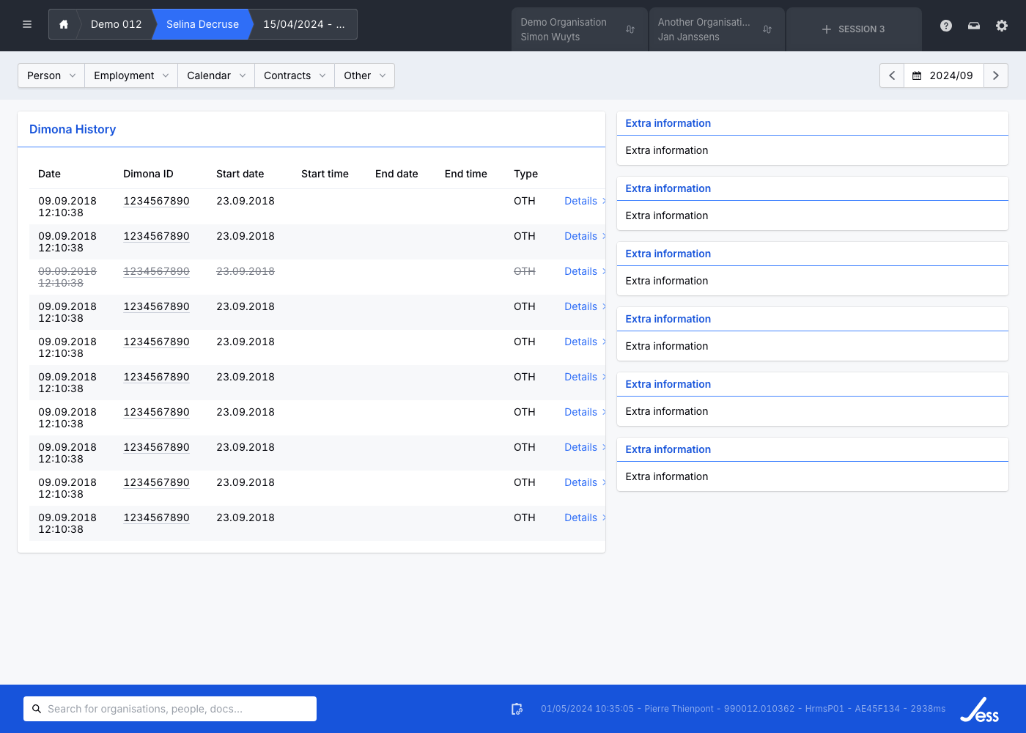
Task: Open the 2024/09 period picker
Action: point(943,75)
